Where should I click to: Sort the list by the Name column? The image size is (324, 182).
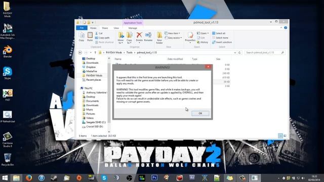point(118,59)
